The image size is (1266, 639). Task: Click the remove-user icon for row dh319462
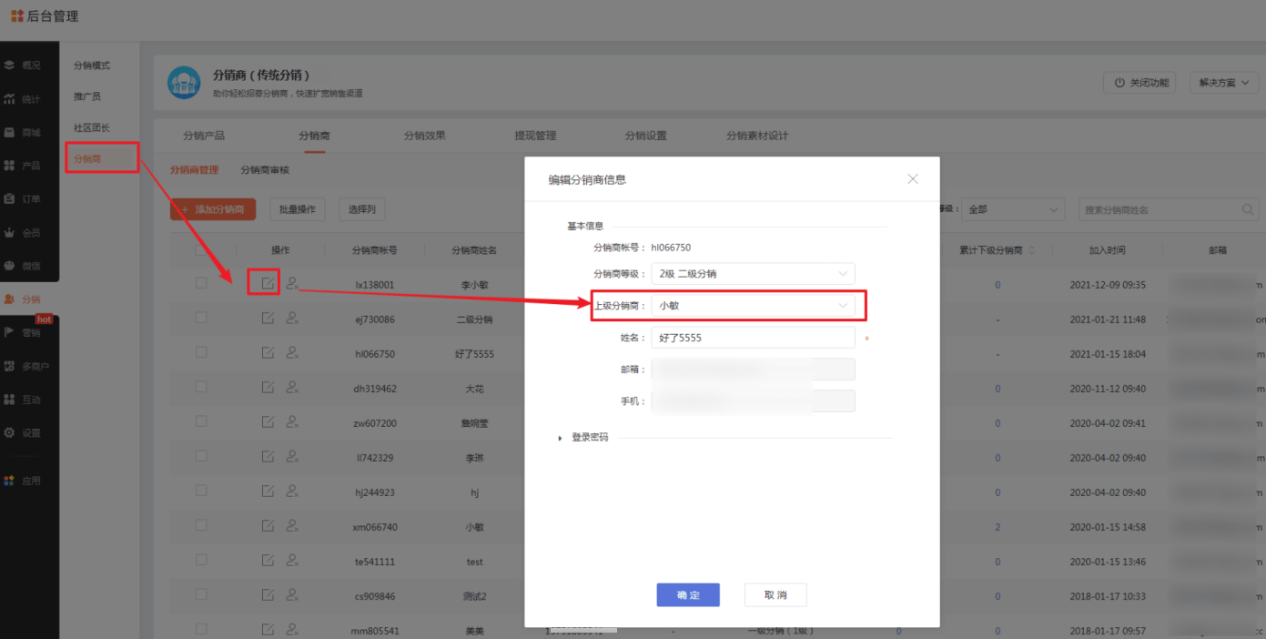[292, 387]
